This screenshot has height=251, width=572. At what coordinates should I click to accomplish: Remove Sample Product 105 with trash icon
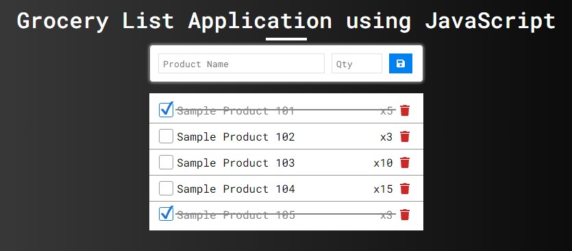coord(405,215)
